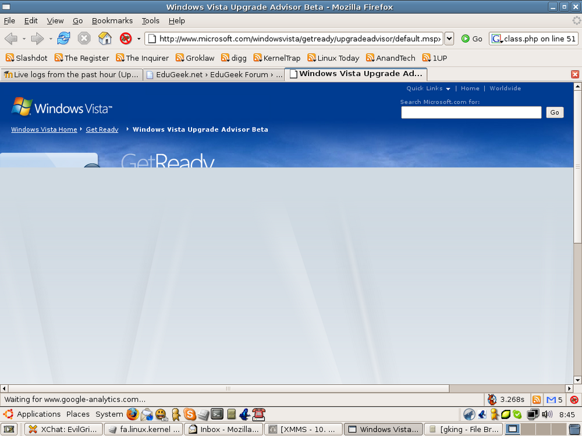This screenshot has width=582, height=436.
Task: Open The Inquirer feed bookmark
Action: coord(142,58)
